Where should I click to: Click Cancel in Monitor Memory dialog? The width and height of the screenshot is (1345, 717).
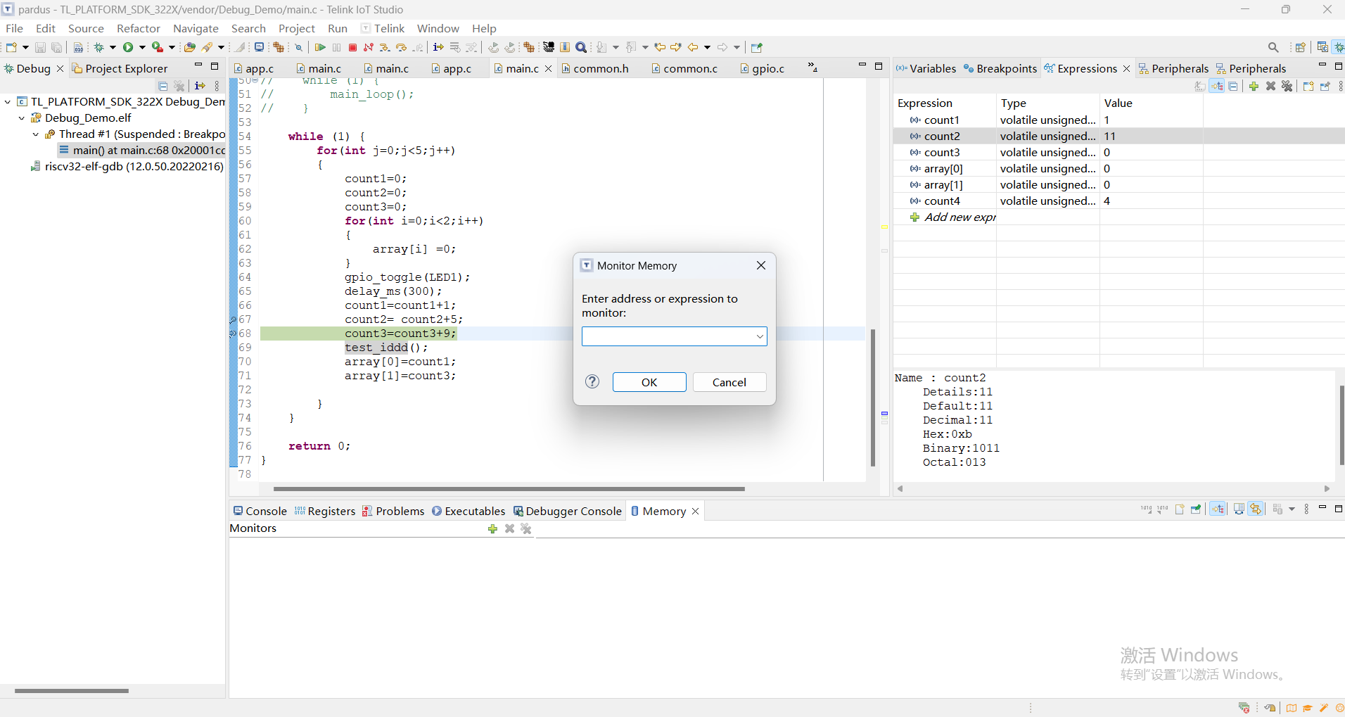[x=729, y=382]
